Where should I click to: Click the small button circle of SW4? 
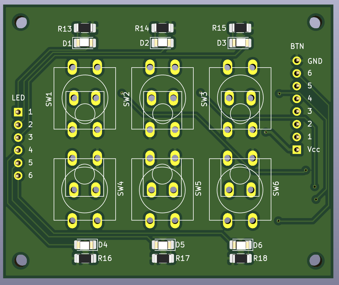click(85, 174)
